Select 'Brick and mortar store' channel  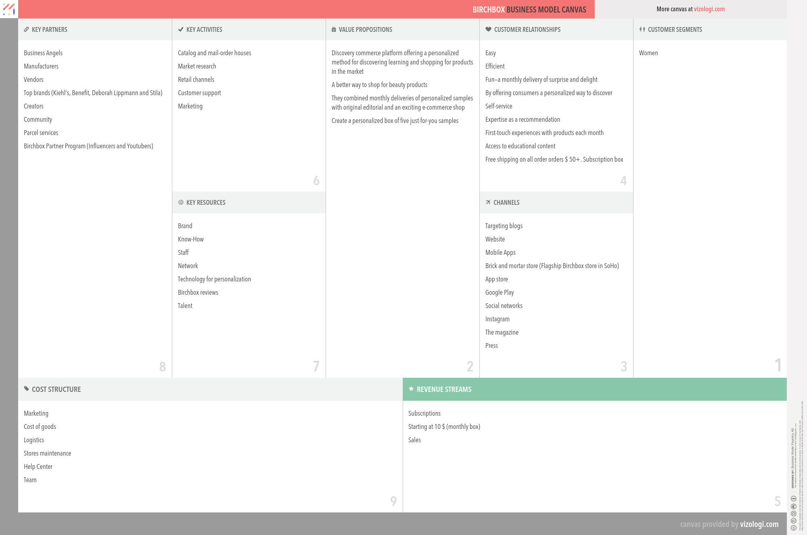pos(552,266)
